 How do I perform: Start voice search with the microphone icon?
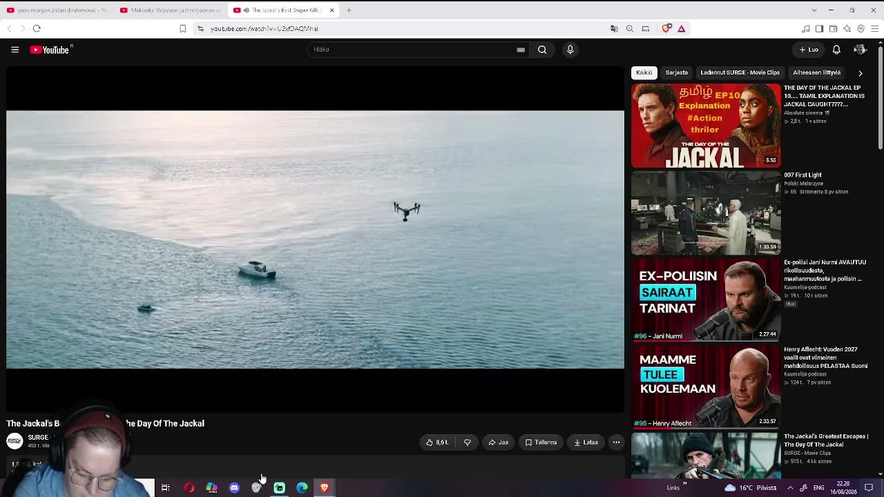(x=570, y=50)
